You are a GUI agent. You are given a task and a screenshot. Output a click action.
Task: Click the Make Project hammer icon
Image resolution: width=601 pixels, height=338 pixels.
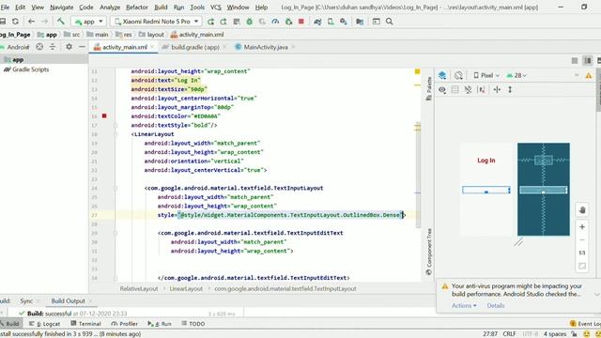click(60, 22)
